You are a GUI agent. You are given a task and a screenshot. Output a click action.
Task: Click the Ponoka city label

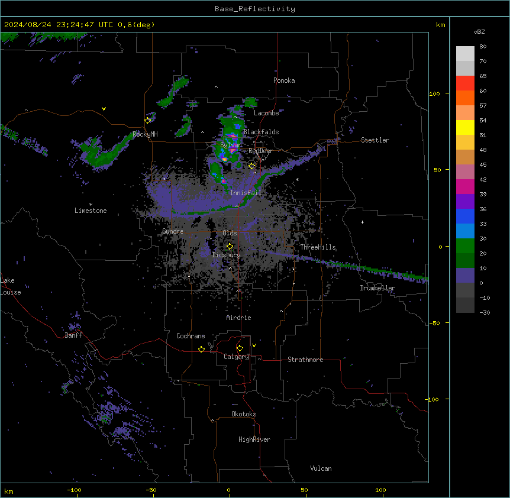click(x=284, y=80)
